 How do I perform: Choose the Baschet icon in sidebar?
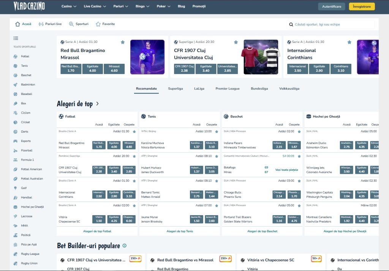(x=15, y=75)
